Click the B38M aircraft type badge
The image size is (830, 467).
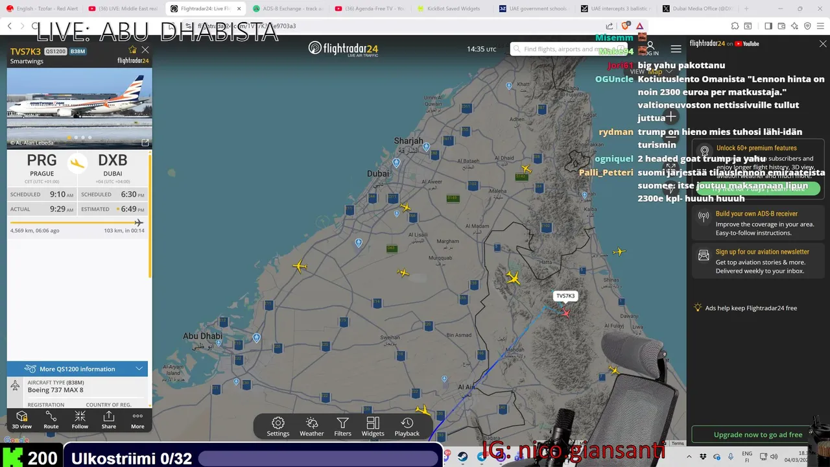78,51
